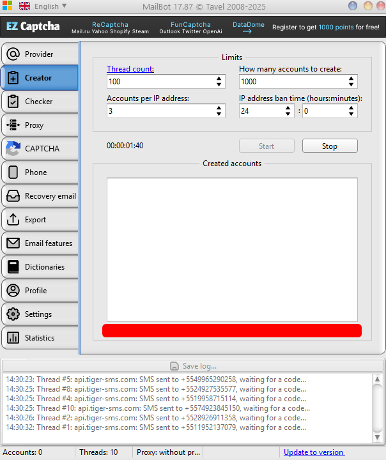Click the Dictionaries book icon
This screenshot has height=460, width=386.
point(13,266)
